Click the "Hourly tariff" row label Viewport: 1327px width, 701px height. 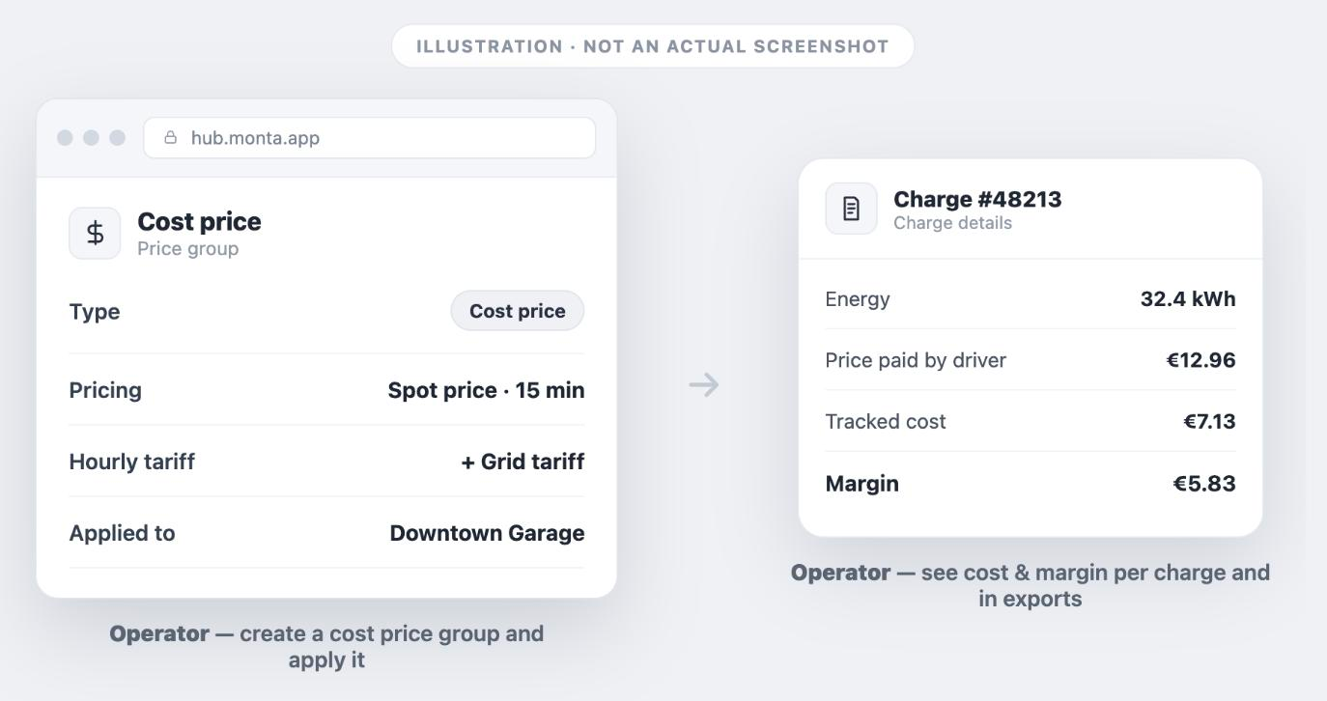(x=132, y=462)
